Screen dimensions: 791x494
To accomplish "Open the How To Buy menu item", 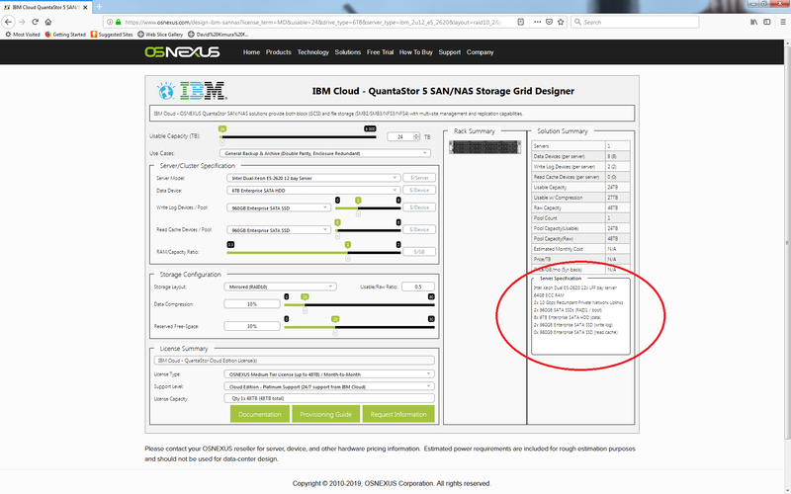I will pos(415,52).
